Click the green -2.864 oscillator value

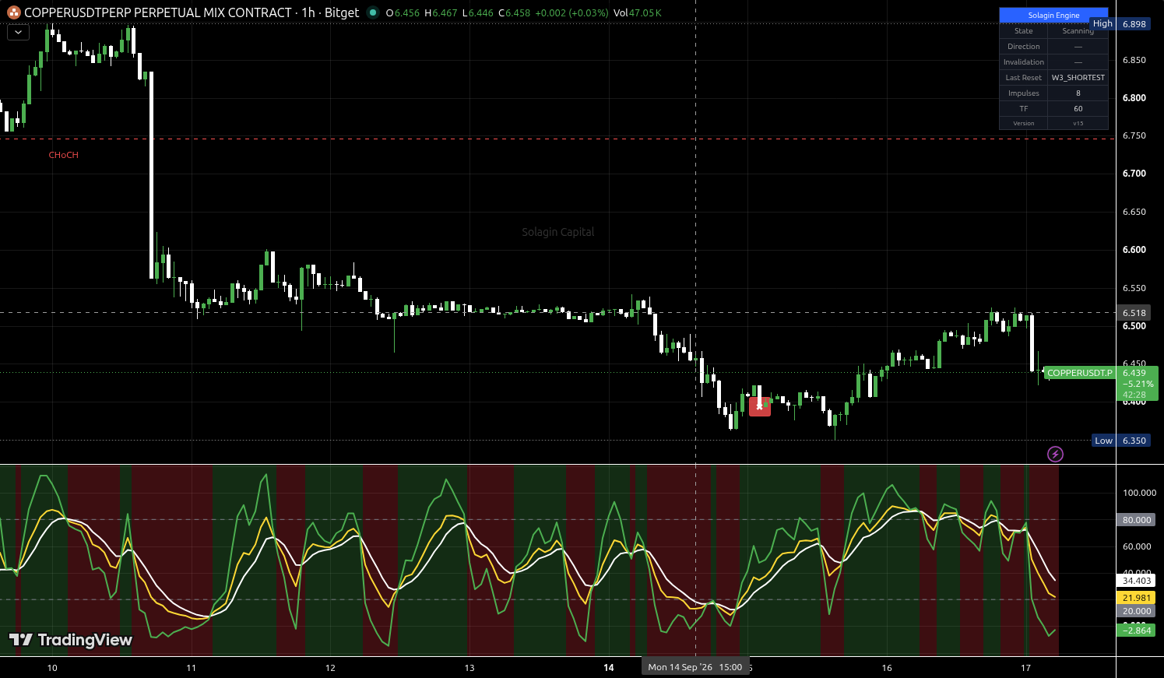point(1137,631)
